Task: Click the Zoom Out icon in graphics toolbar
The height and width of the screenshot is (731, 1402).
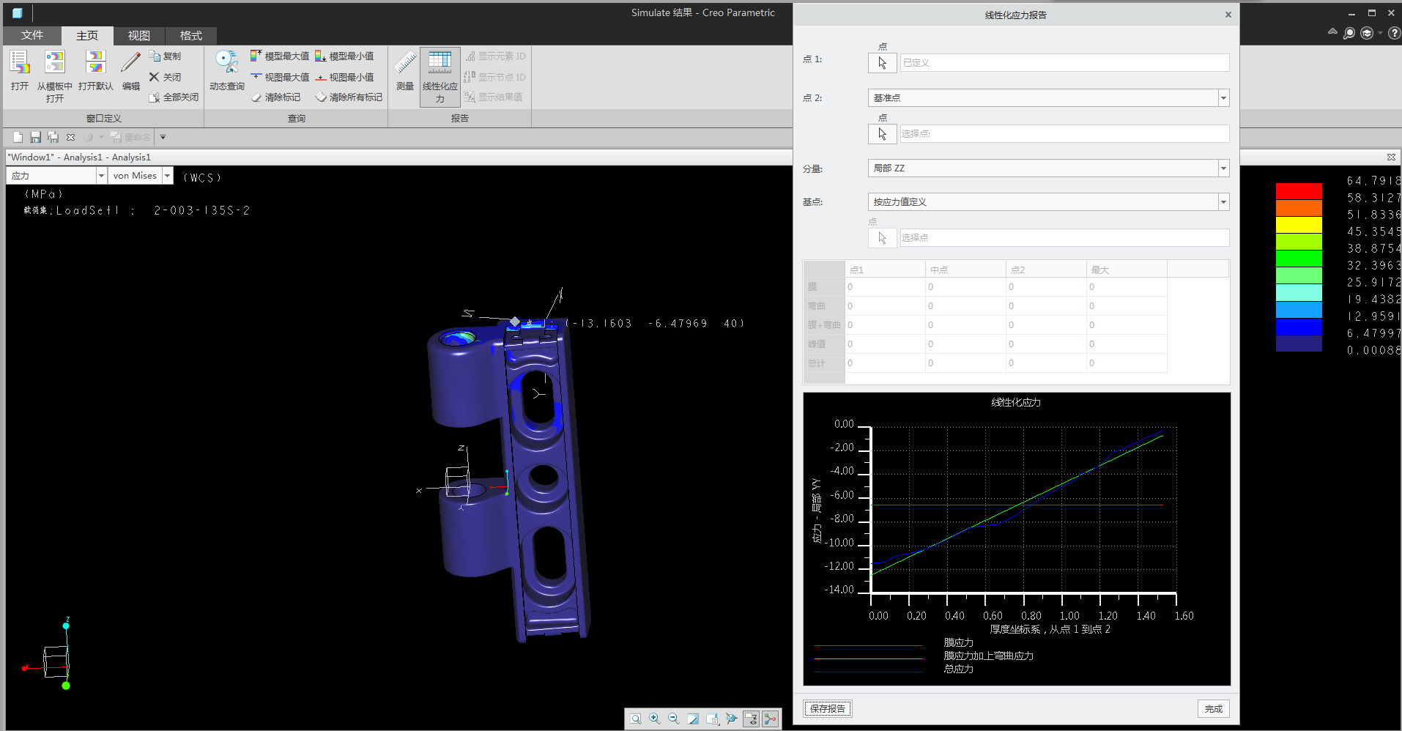Action: 674,719
